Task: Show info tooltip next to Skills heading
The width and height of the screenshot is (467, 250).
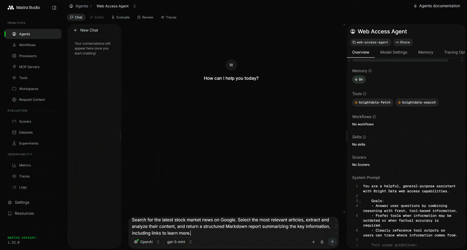Action: click(364, 137)
